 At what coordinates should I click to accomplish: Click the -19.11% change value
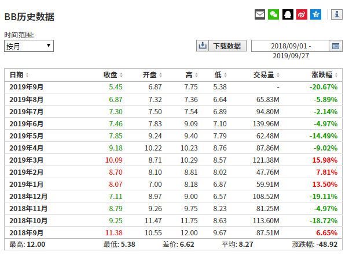(x=324, y=197)
